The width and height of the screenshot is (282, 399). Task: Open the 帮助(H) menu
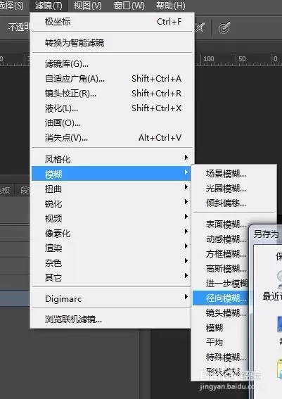171,6
